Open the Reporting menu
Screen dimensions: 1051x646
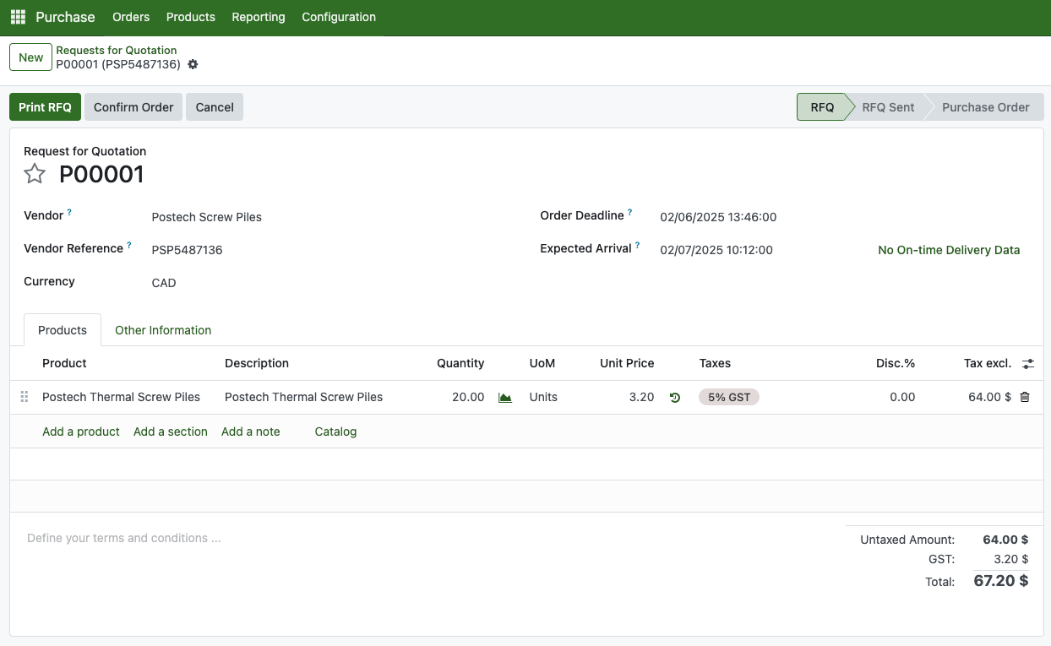tap(259, 17)
